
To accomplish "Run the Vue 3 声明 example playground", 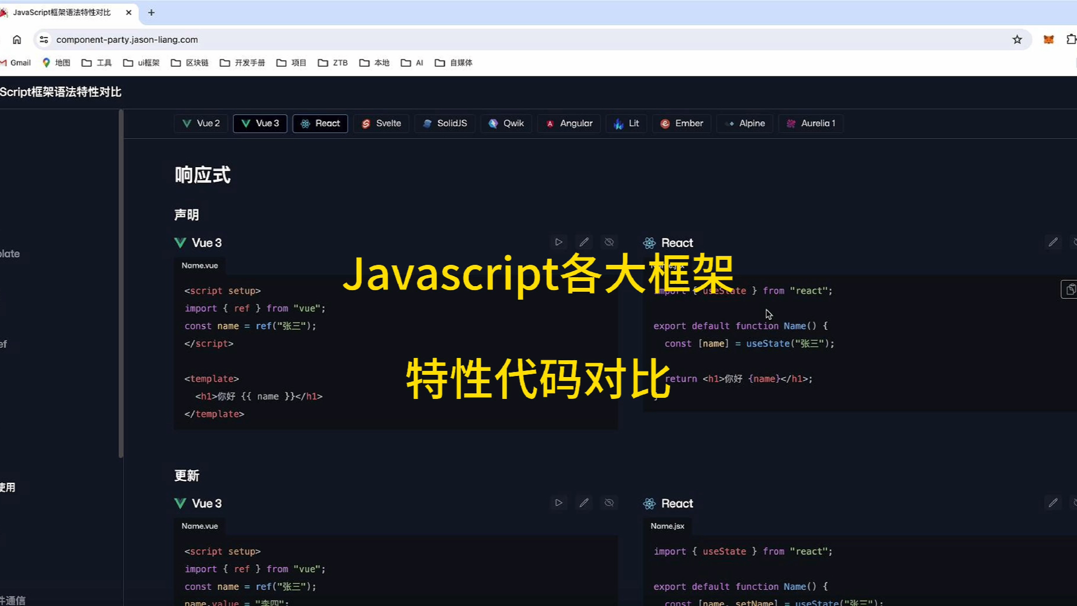I will [x=559, y=242].
